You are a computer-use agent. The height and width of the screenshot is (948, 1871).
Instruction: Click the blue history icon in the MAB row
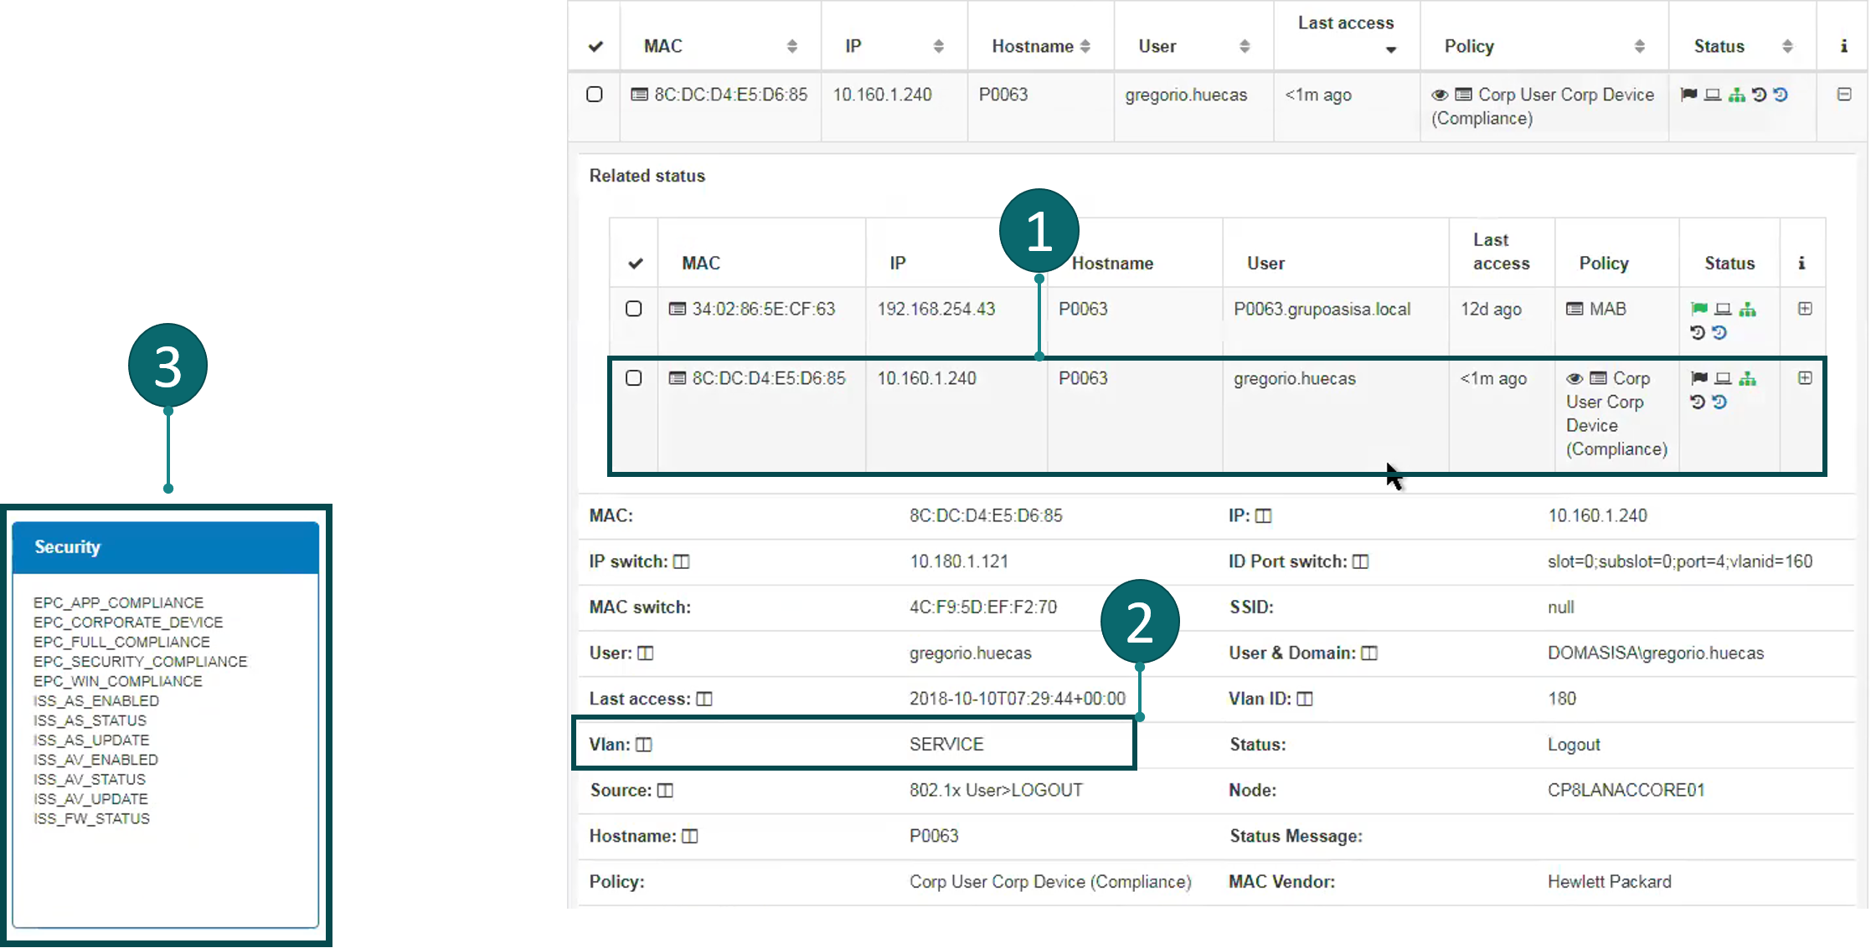(1719, 333)
